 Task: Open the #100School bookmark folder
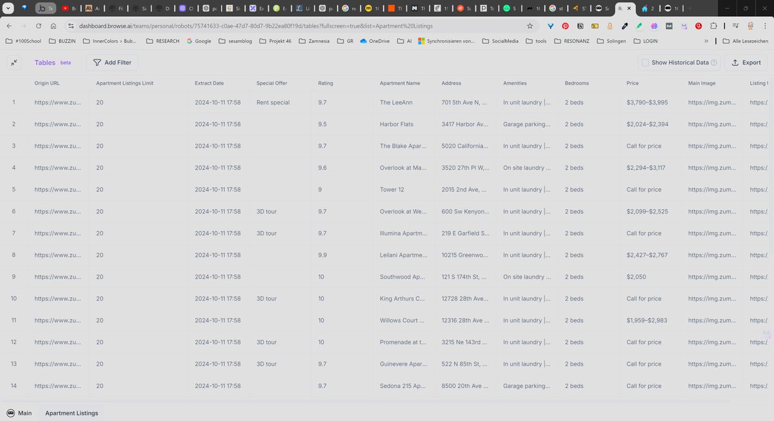[x=23, y=41]
